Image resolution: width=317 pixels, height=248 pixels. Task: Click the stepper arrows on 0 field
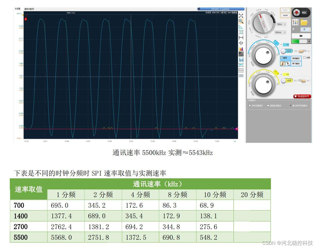tap(309, 29)
